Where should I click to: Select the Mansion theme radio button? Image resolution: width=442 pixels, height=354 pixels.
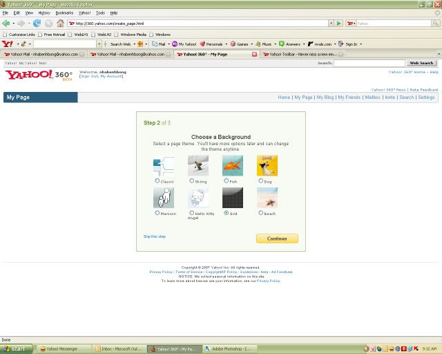point(157,213)
